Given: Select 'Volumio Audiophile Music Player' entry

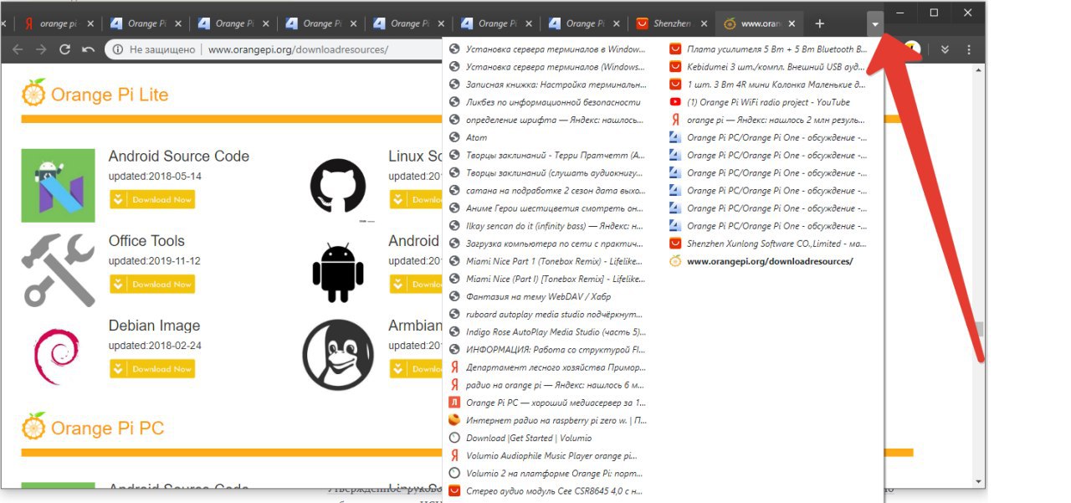Looking at the screenshot, I should [x=546, y=455].
